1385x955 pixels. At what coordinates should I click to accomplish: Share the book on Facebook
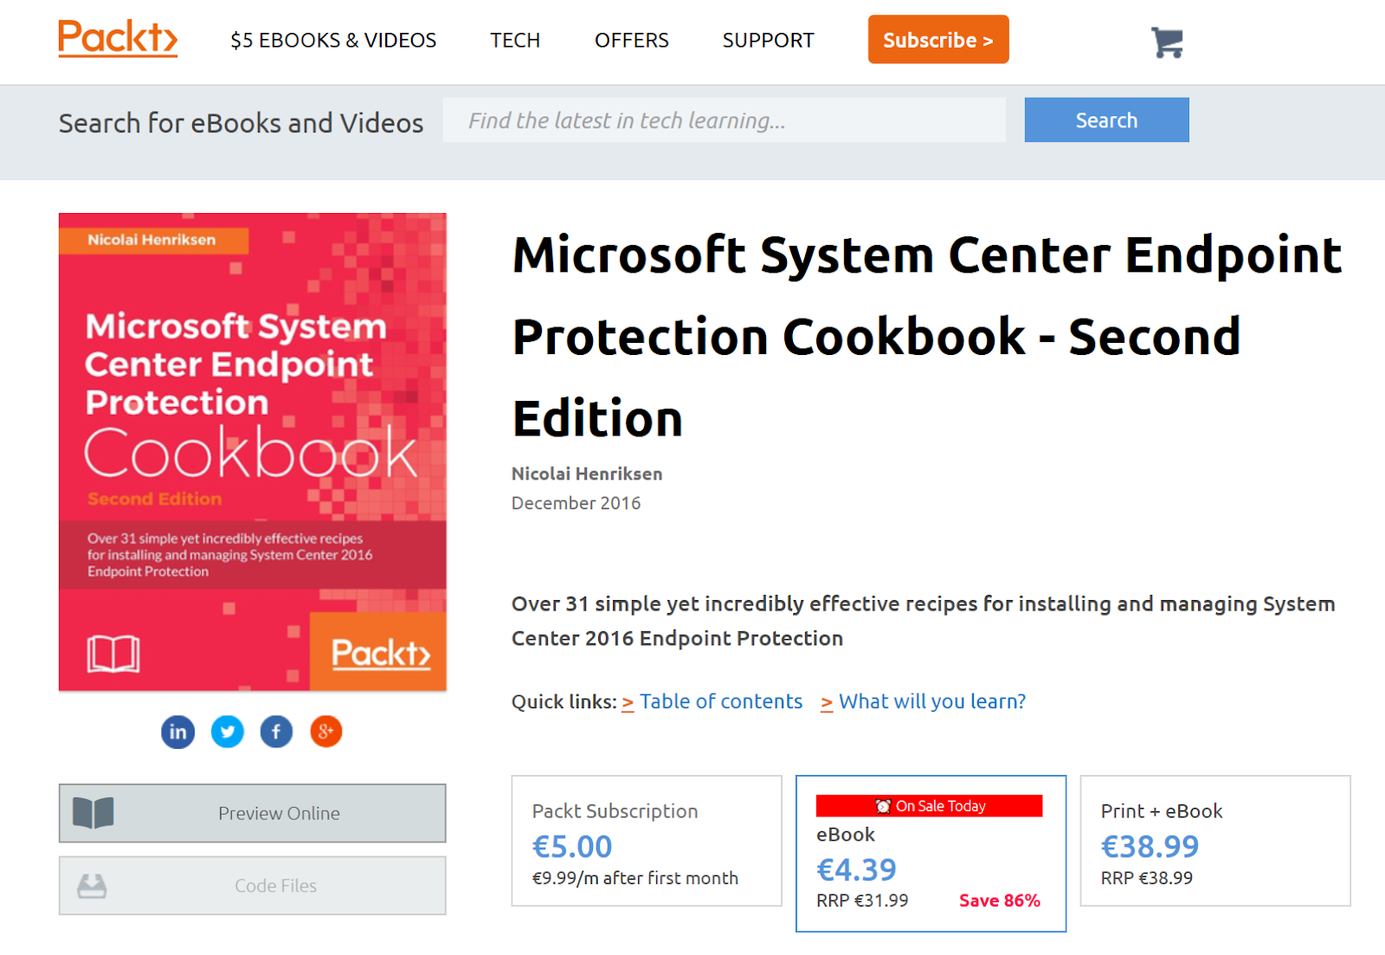277,732
